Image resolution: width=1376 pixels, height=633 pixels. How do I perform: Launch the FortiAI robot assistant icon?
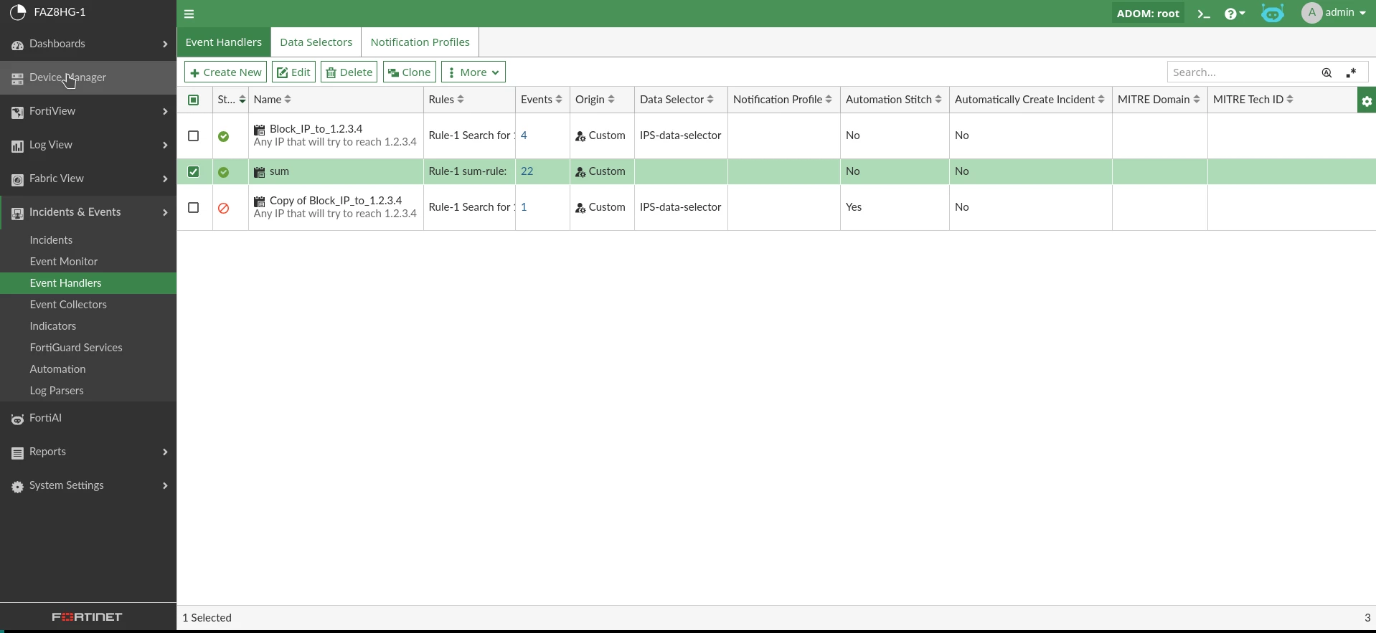1273,14
